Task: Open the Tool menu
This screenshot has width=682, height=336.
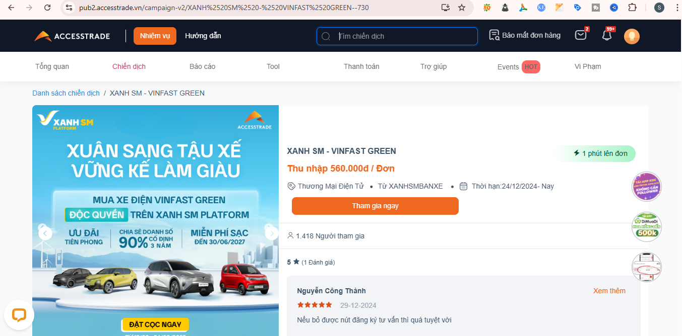Action: (x=273, y=66)
